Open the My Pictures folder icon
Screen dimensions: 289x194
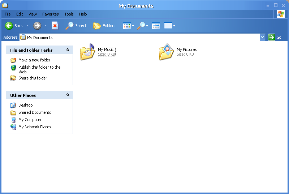(x=166, y=52)
